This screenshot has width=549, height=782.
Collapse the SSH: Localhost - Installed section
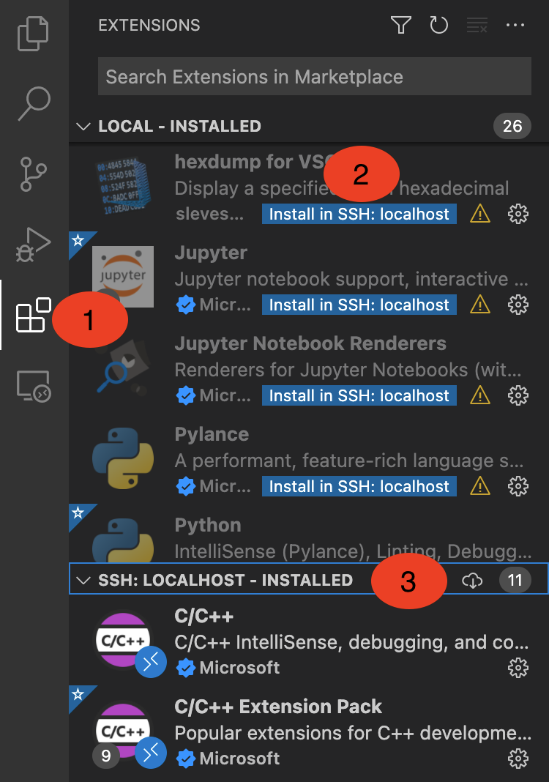83,580
